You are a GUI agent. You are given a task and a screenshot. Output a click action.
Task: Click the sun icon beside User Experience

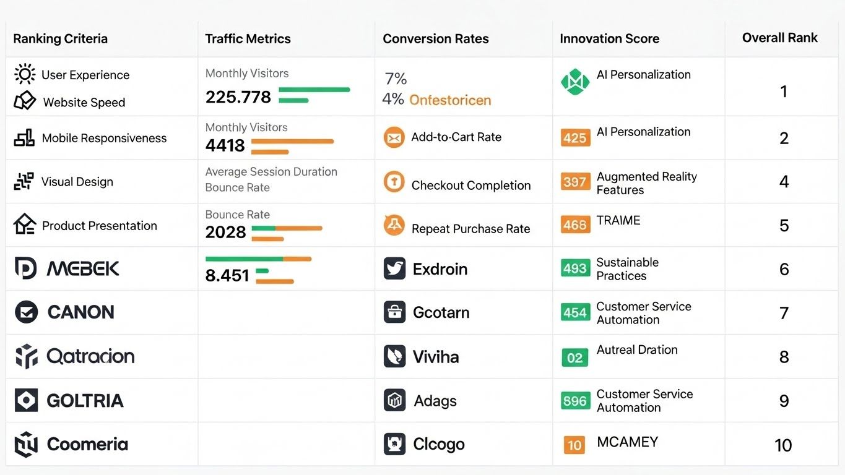[25, 75]
